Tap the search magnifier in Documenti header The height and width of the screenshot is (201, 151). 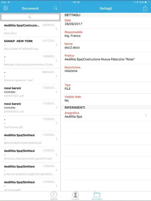click(x=56, y=8)
